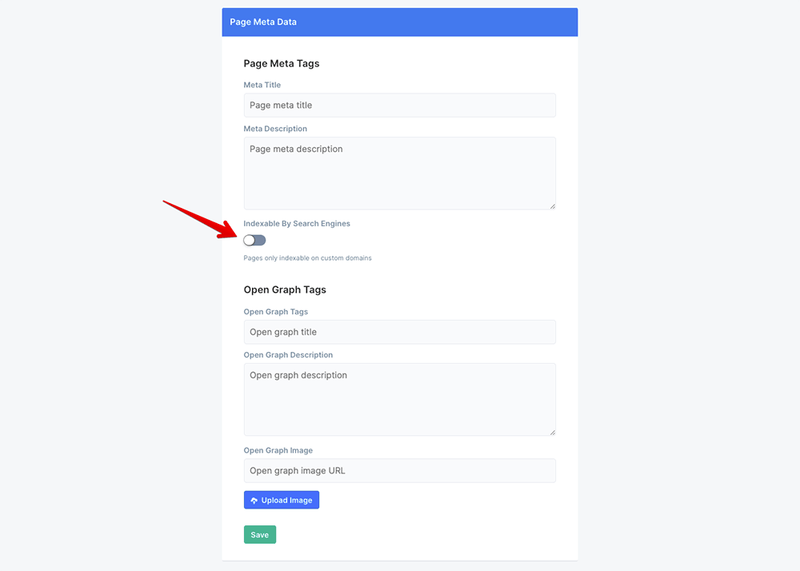Click the Open Graph Description resize grip
Screen dimensions: 800x571
(x=553, y=432)
